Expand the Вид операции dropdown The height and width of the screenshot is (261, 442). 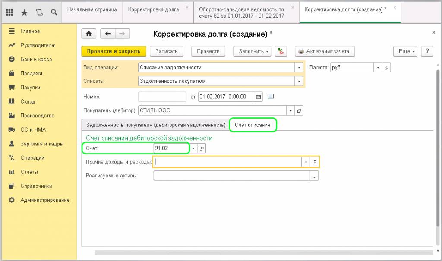click(x=299, y=68)
